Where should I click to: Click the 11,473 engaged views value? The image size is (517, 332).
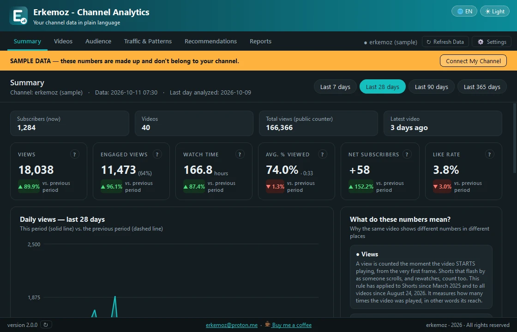118,170
